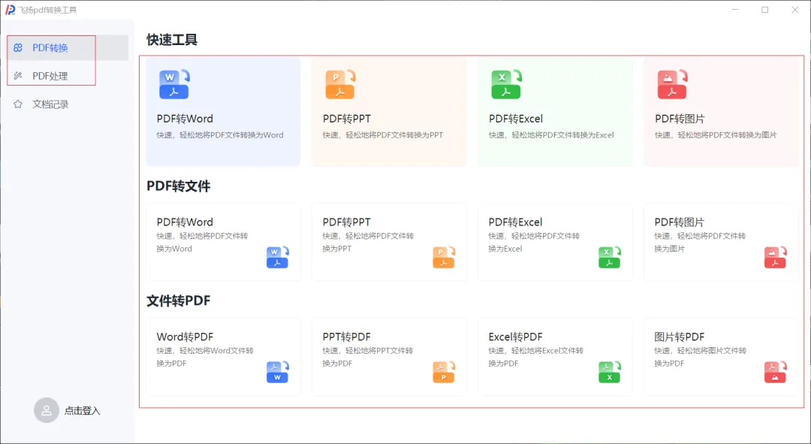Click the user avatar icon
The width and height of the screenshot is (811, 444).
pyautogui.click(x=47, y=410)
